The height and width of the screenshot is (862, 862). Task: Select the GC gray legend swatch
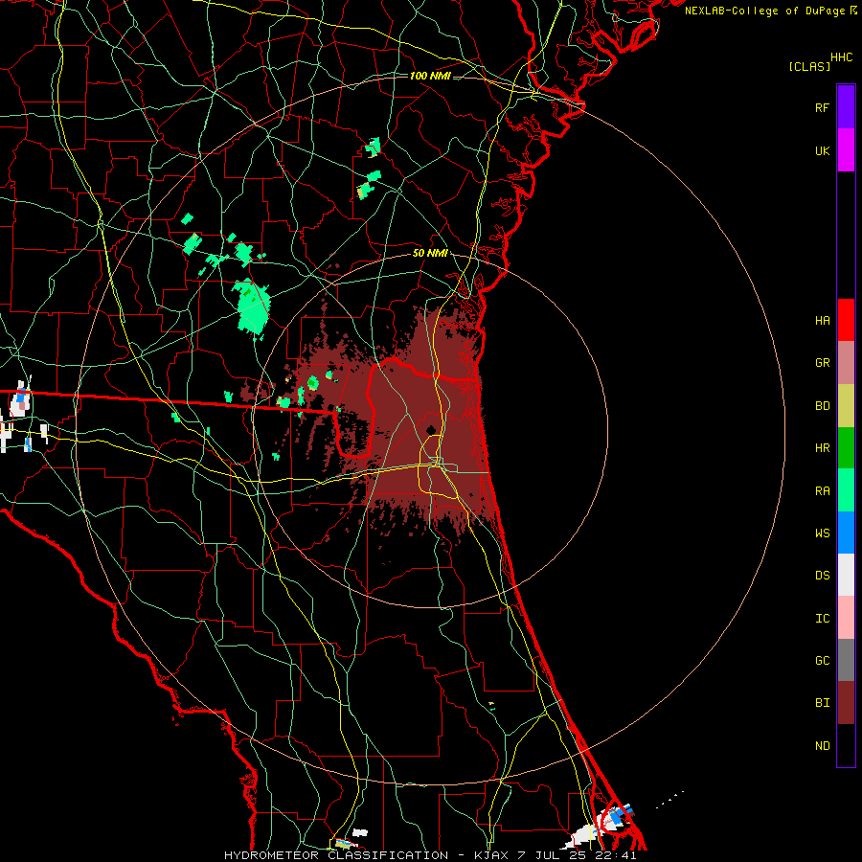point(846,660)
